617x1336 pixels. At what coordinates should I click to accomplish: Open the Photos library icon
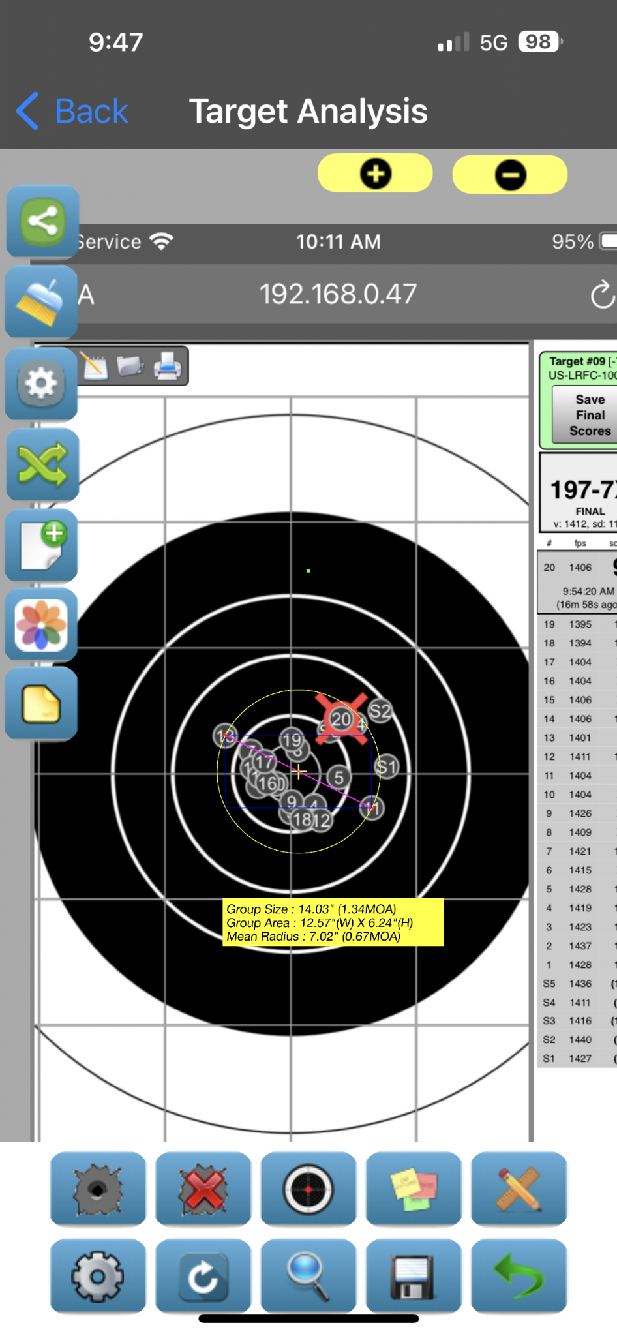pyautogui.click(x=41, y=625)
